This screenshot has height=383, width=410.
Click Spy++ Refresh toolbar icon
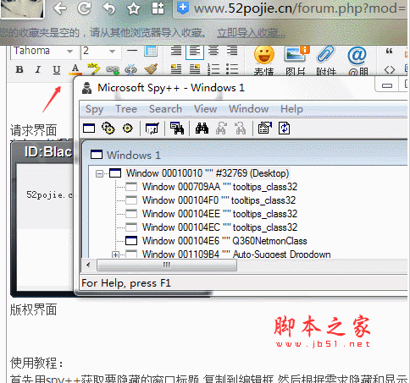pyautogui.click(x=284, y=129)
